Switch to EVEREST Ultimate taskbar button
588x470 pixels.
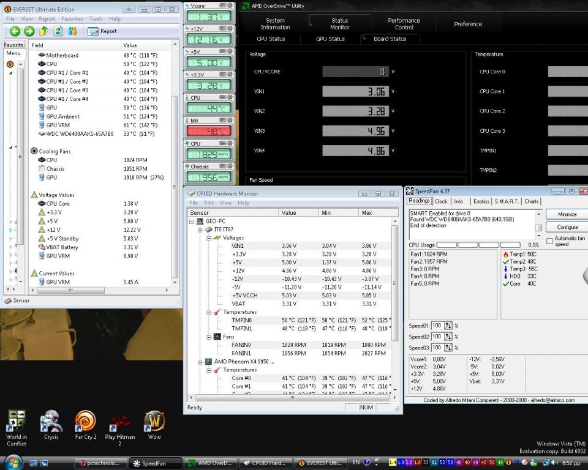pyautogui.click(x=321, y=463)
